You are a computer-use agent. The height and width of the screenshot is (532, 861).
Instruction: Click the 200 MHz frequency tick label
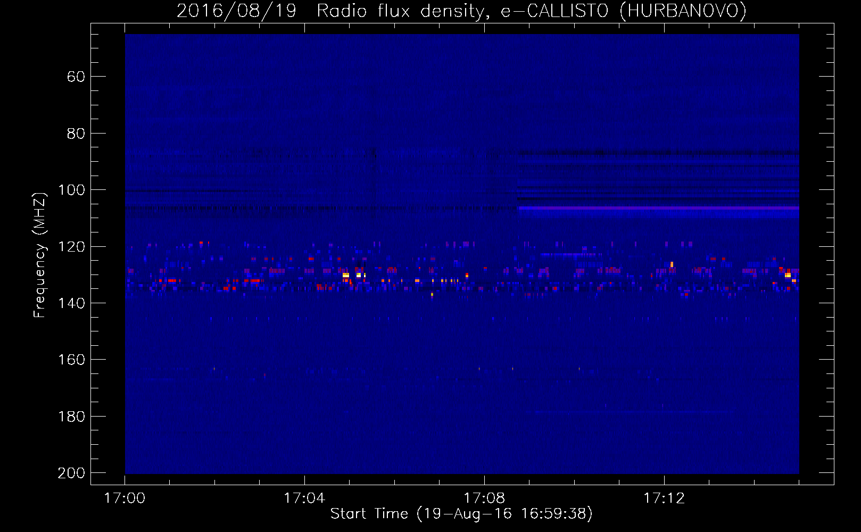[71, 473]
